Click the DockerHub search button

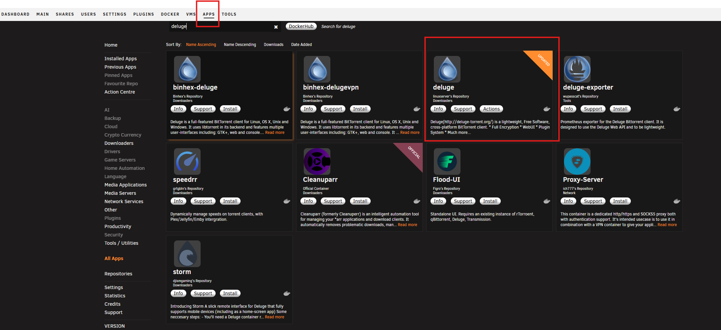point(301,26)
